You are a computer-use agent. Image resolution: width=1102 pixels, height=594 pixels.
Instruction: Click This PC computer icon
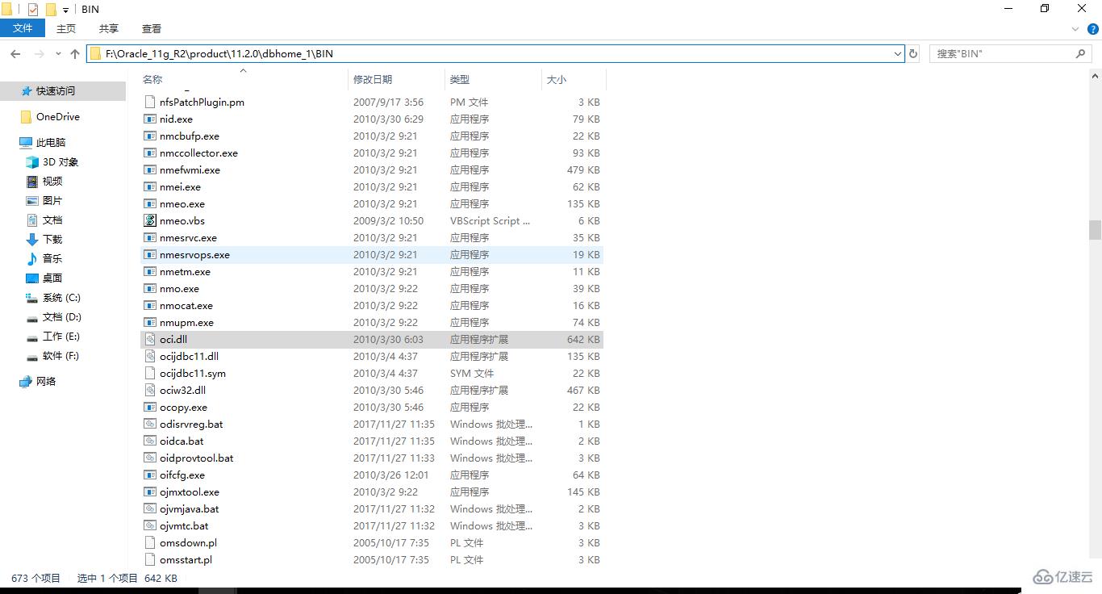click(x=26, y=143)
